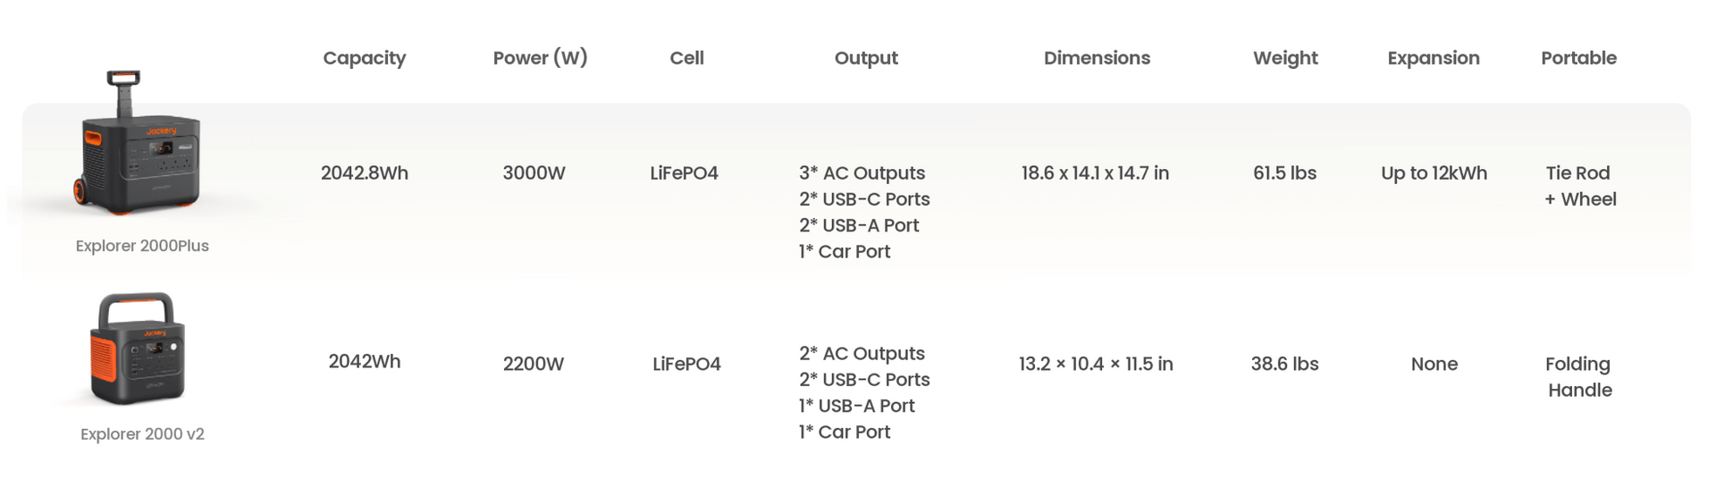Image resolution: width=1716 pixels, height=496 pixels.
Task: Click the Folding Handle text
Action: 1579,377
